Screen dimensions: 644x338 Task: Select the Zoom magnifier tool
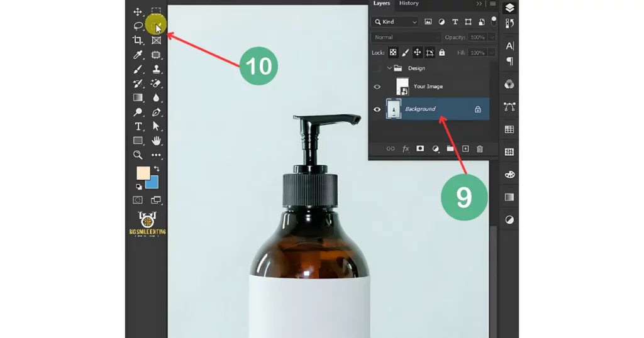pyautogui.click(x=138, y=155)
